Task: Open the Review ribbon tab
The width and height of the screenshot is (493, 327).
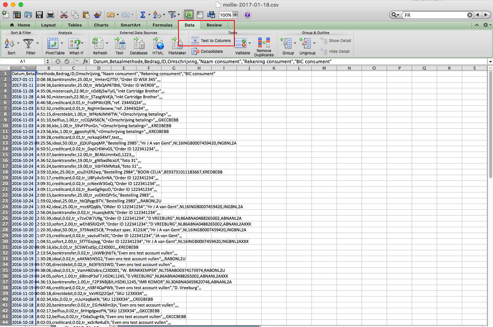Action: point(214,25)
